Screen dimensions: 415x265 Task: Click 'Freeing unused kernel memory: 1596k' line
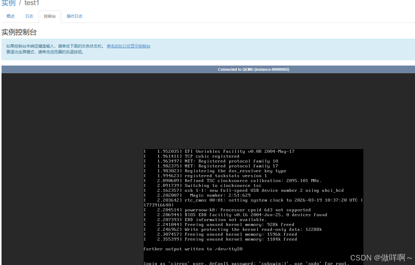pos(220,235)
